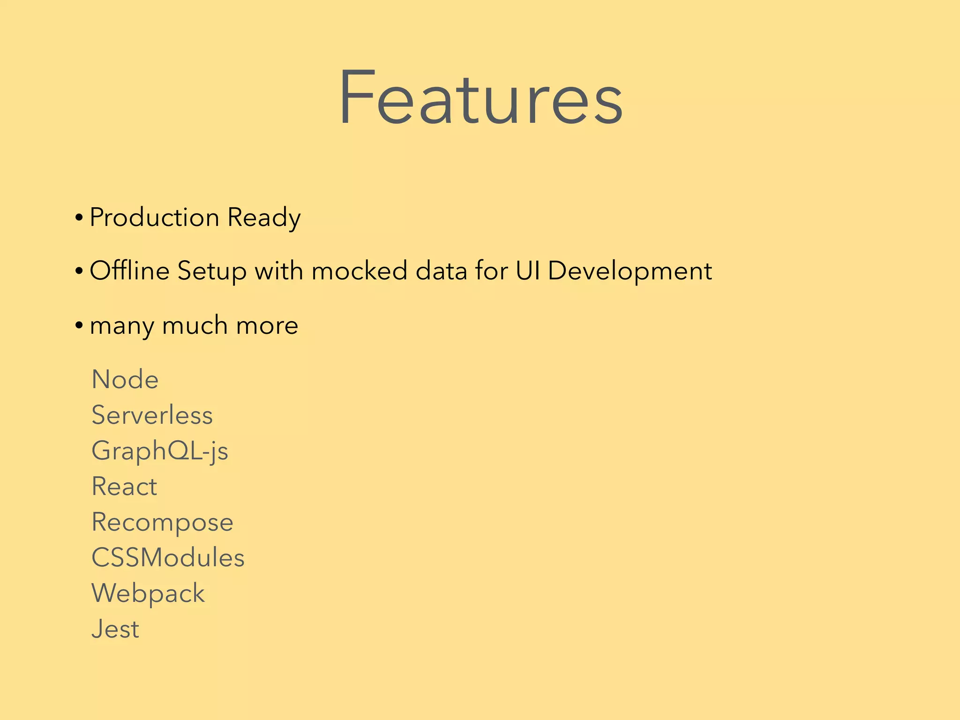This screenshot has width=960, height=720.
Task: Click the word mocked in second bullet
Action: point(360,270)
